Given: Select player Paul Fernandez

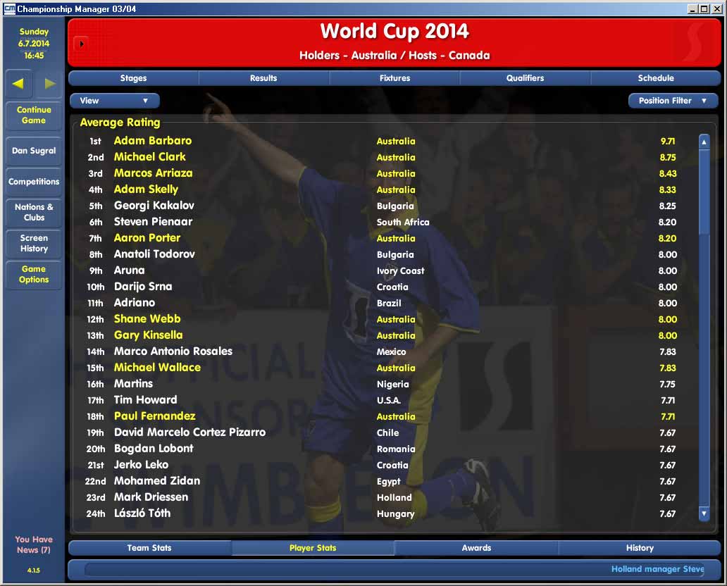Looking at the screenshot, I should tap(155, 416).
